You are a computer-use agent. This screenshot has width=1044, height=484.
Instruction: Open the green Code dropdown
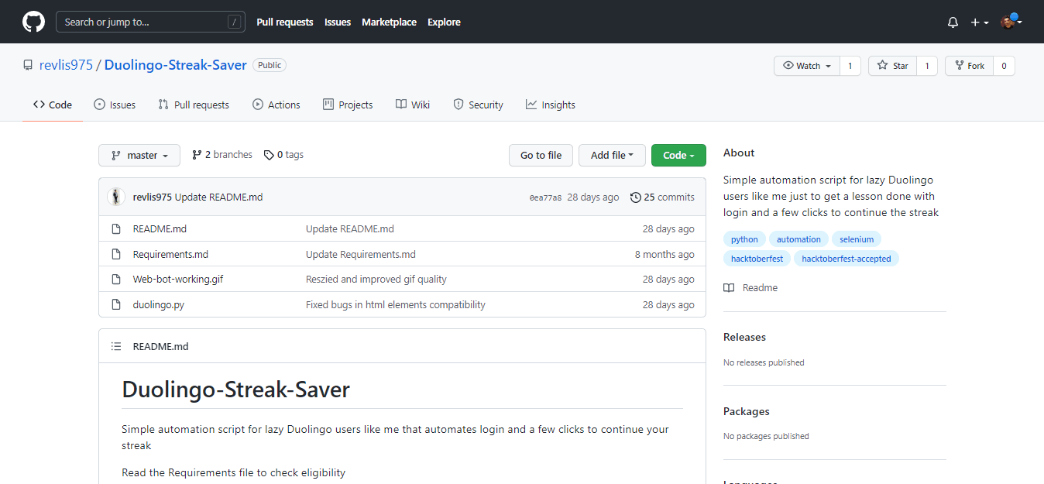(678, 155)
